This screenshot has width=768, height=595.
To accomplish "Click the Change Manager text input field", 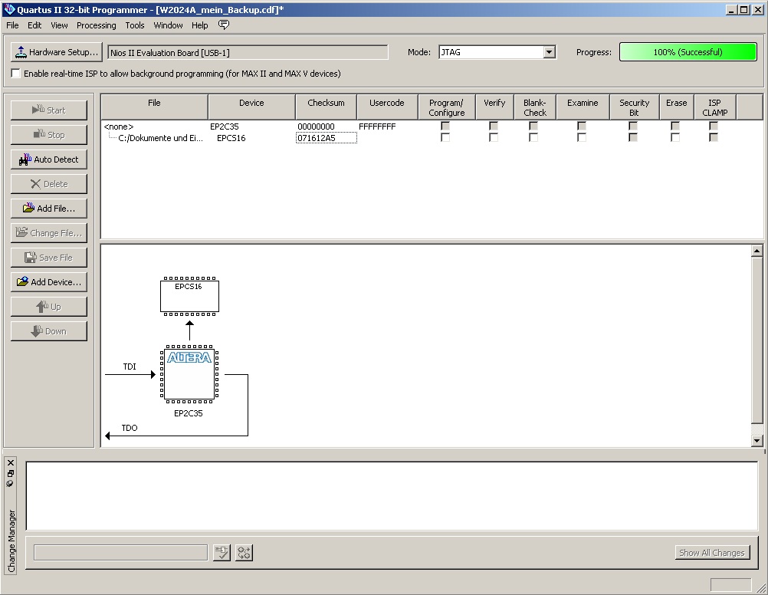I will click(x=120, y=552).
